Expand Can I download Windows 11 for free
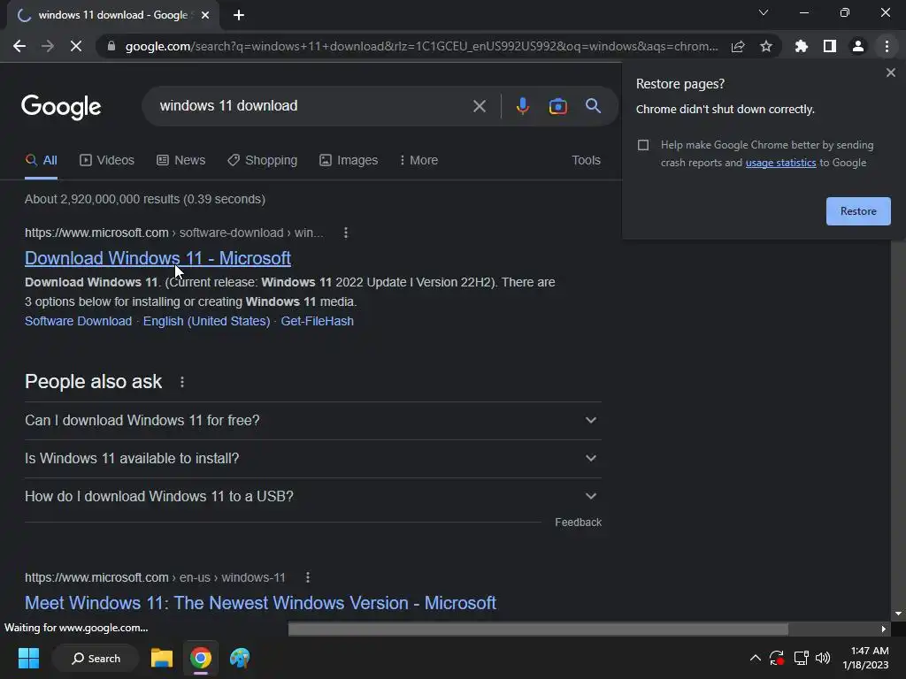Image resolution: width=906 pixels, height=679 pixels. coord(312,420)
